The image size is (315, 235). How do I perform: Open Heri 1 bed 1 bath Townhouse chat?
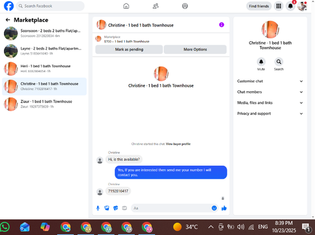tap(44, 68)
